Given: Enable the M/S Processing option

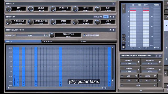Looking at the screenshot, I should 84,35.
